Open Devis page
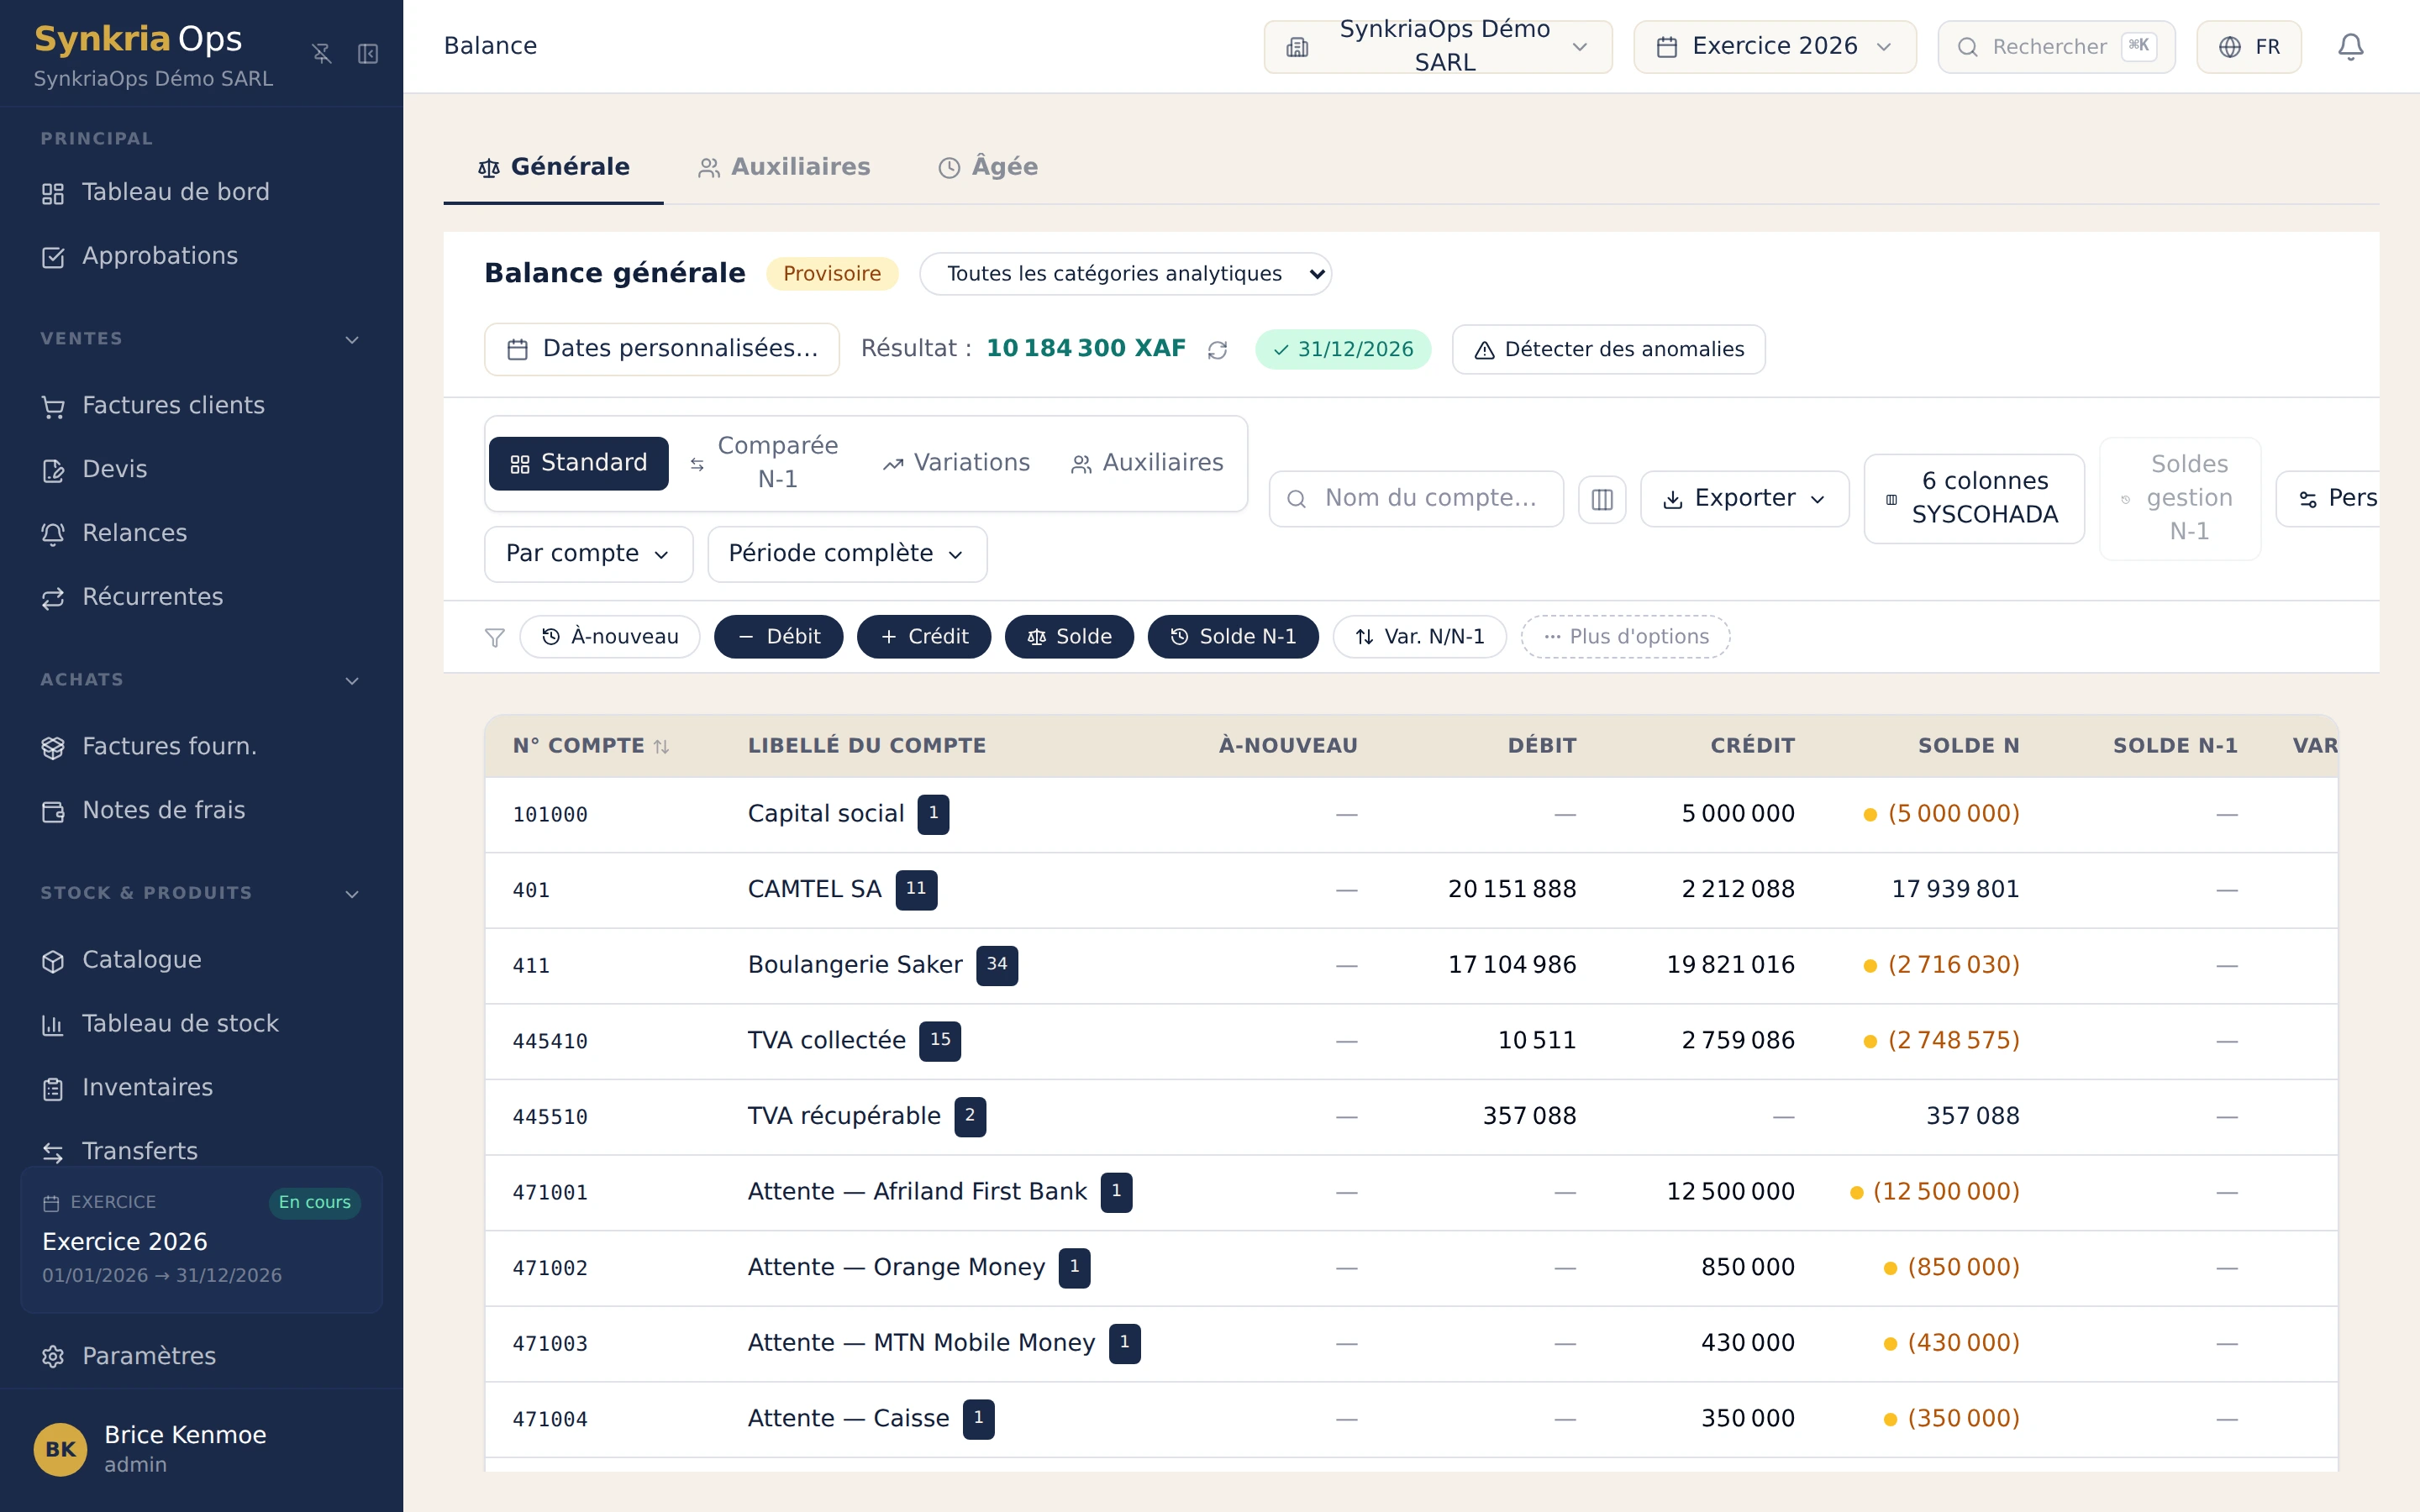The image size is (2420, 1512). (x=200, y=469)
